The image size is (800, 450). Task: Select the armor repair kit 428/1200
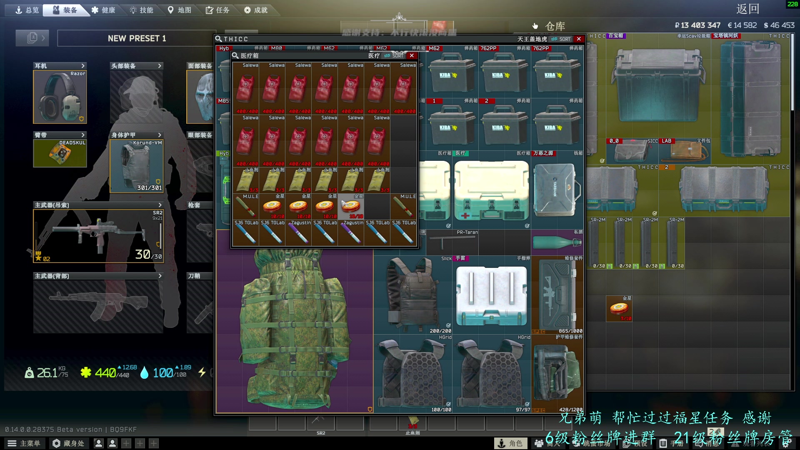[x=557, y=374]
